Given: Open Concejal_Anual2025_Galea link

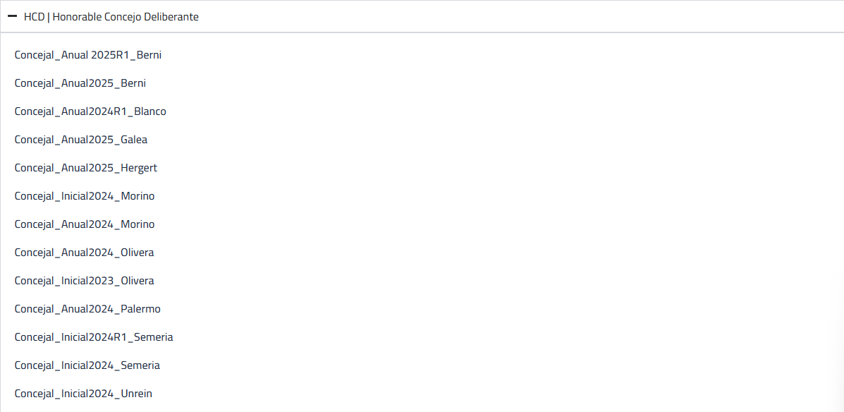Looking at the screenshot, I should pos(81,140).
